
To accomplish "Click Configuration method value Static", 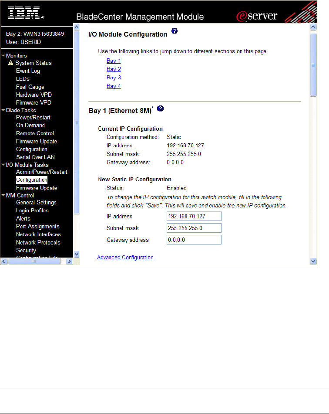I will click(x=174, y=137).
